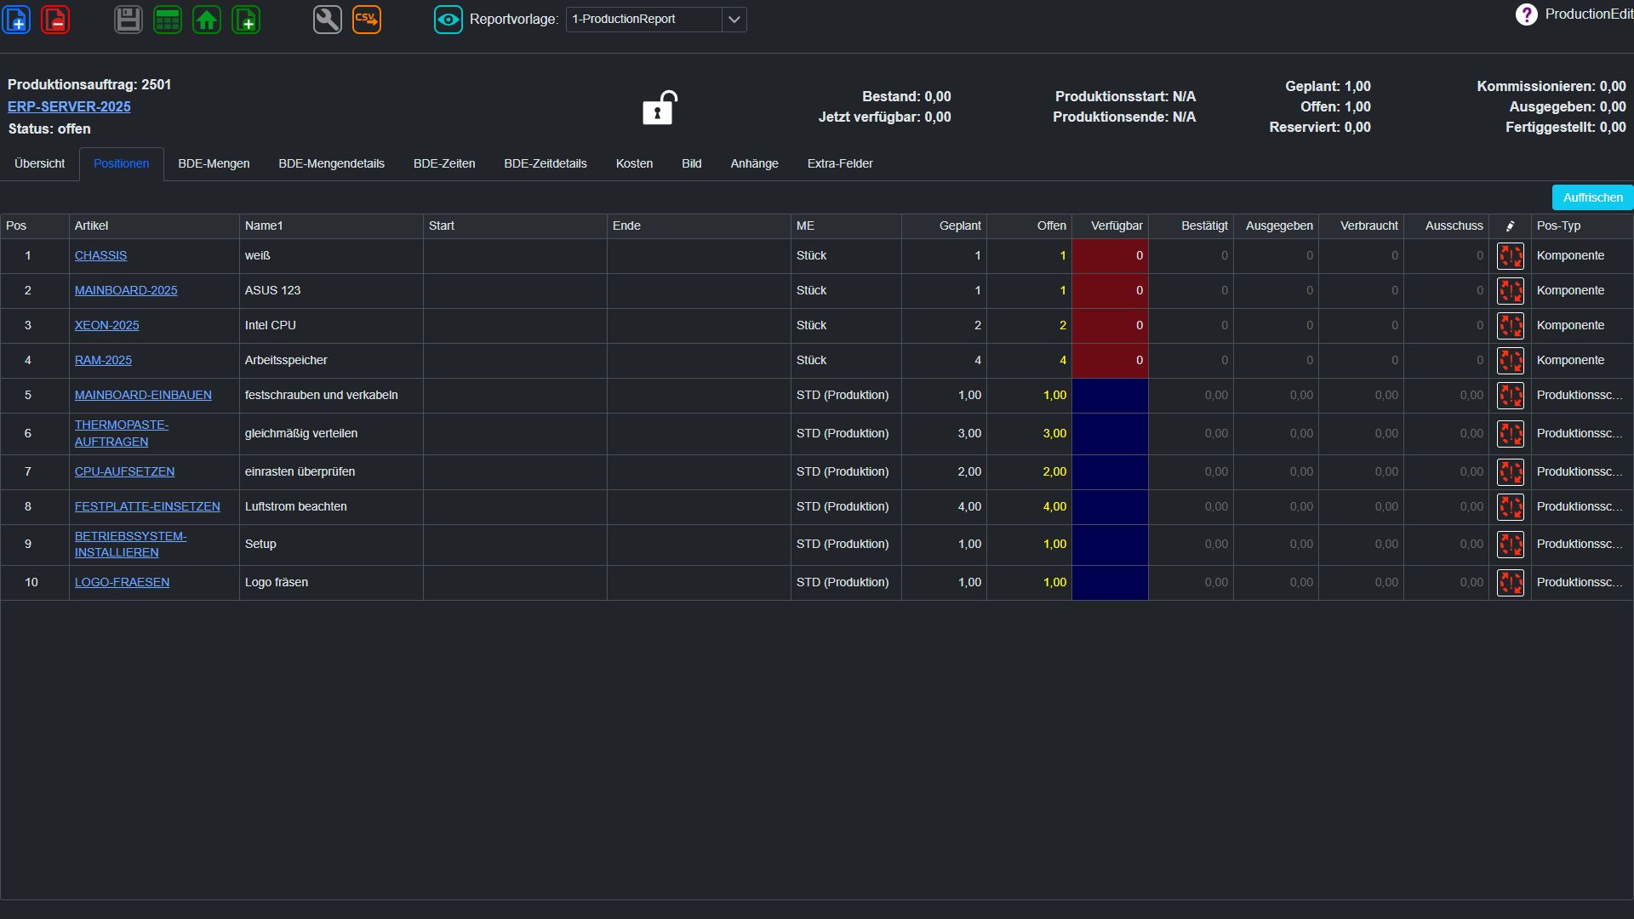Open the Extra-Felder tab
1634x919 pixels.
[x=840, y=163]
